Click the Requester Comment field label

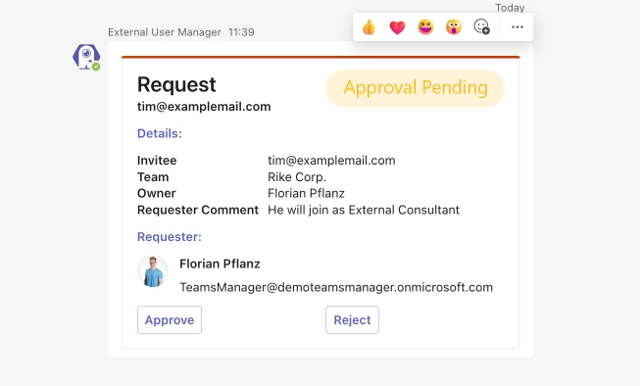198,210
